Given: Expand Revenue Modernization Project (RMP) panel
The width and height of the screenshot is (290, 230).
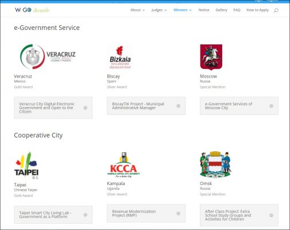Looking at the screenshot, I should 146,213.
